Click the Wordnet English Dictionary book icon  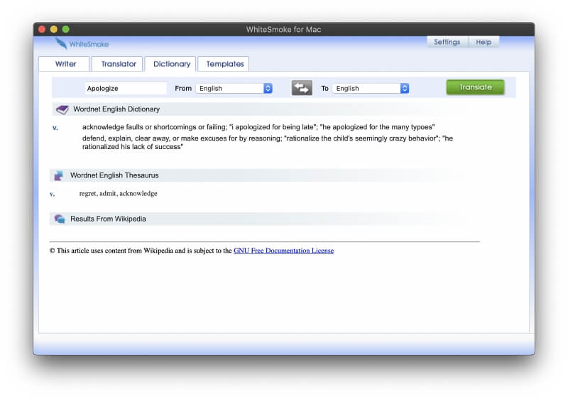[x=62, y=109]
